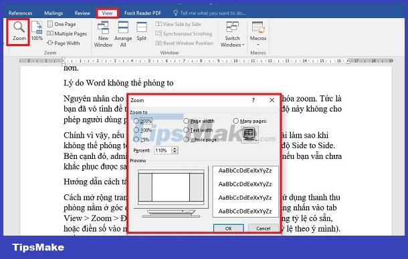Click Arrange All windows

pyautogui.click(x=123, y=35)
